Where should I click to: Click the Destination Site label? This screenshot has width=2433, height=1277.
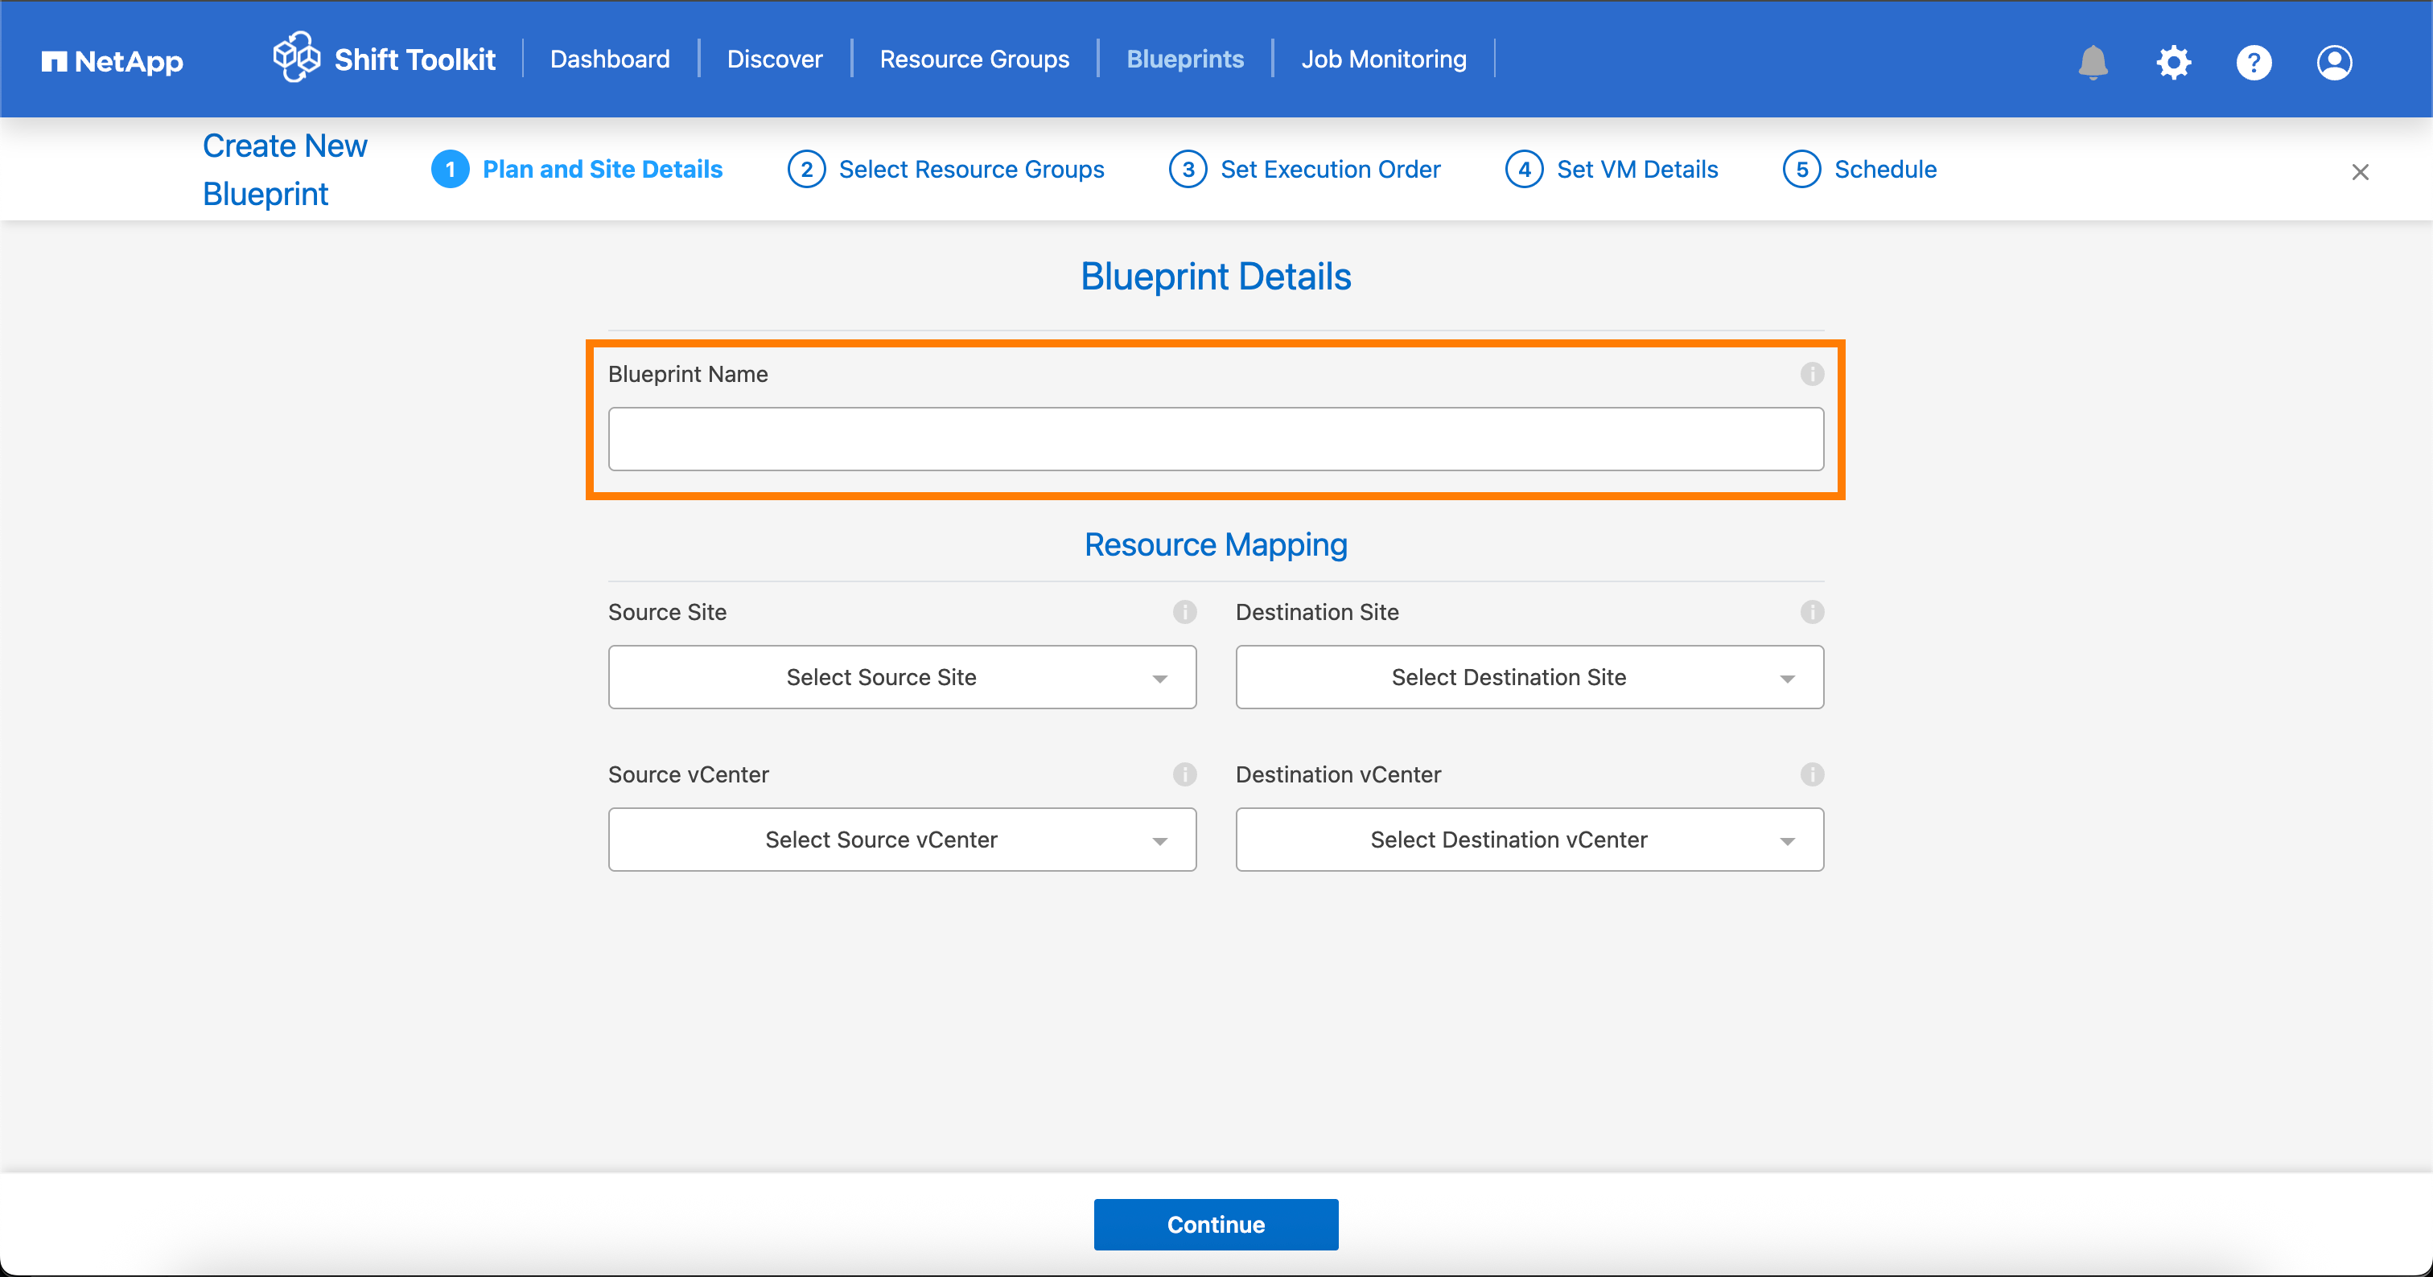click(1316, 612)
